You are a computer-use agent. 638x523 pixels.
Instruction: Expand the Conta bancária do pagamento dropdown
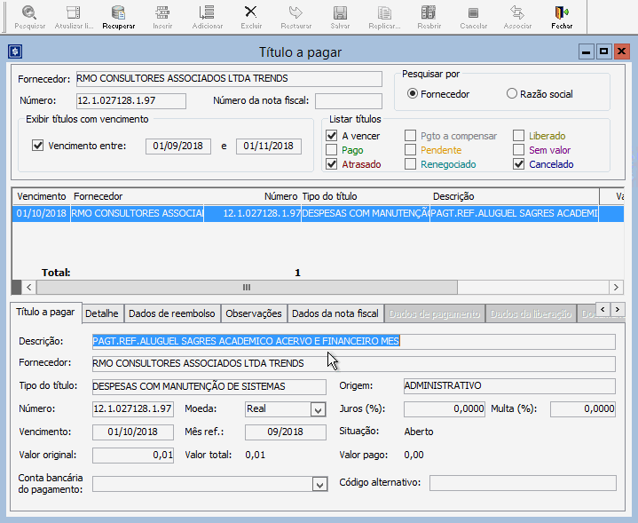tap(319, 484)
